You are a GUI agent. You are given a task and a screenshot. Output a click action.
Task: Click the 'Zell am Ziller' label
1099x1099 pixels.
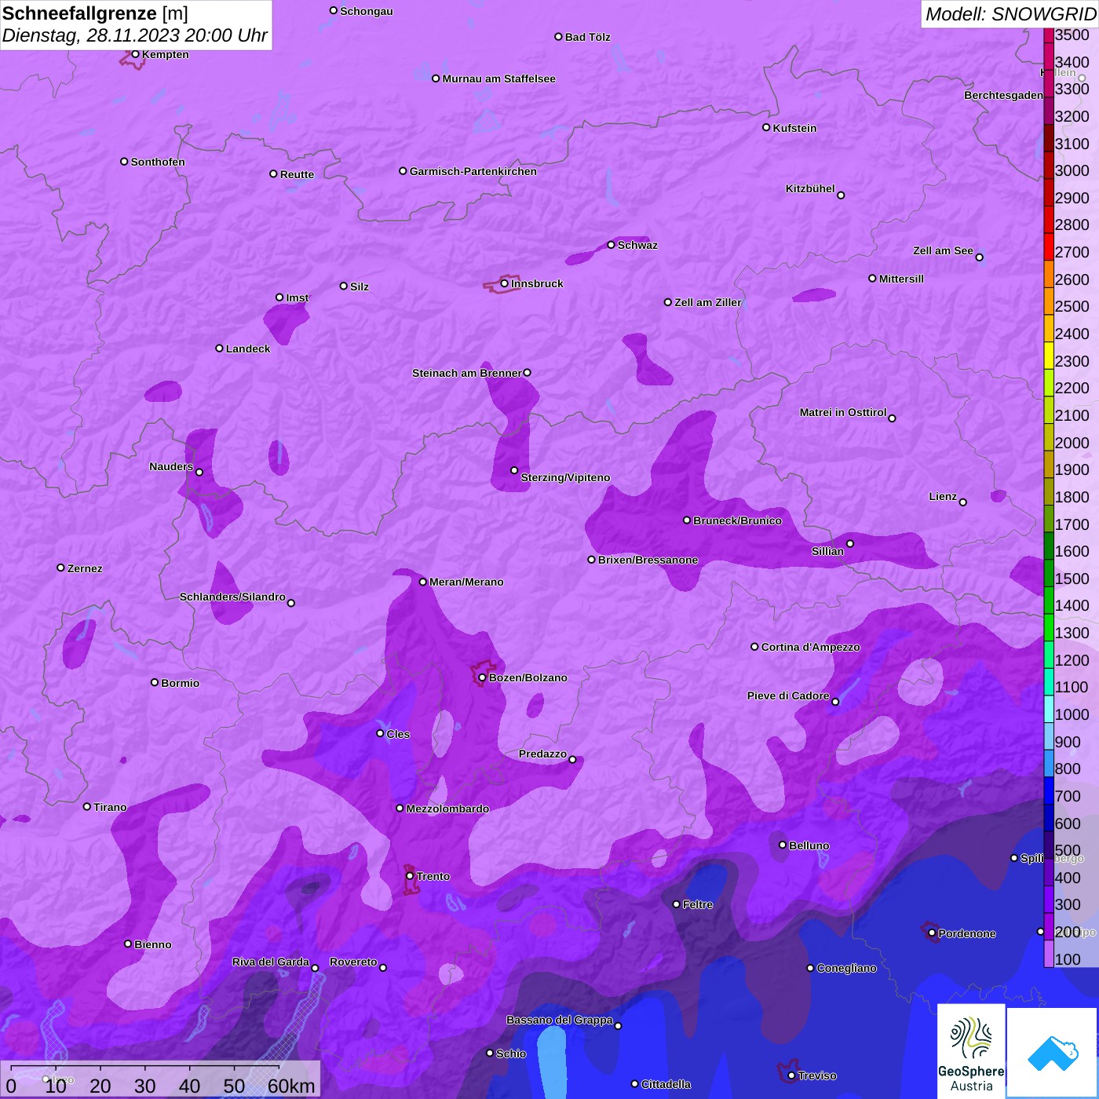708,302
